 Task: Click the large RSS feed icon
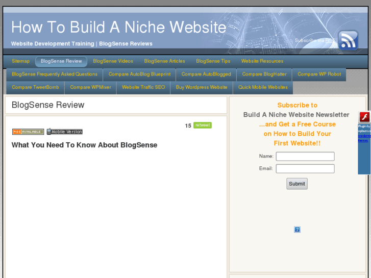[x=348, y=41]
